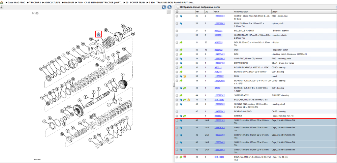Open part number link 93190C1
337x163 pixels.
click(x=218, y=35)
